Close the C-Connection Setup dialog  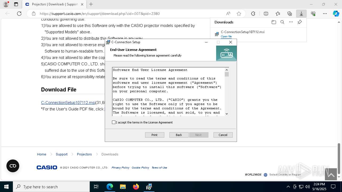tap(231, 42)
